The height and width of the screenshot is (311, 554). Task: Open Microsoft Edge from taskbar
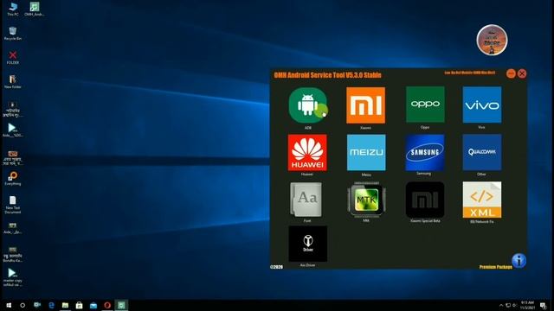click(x=51, y=305)
